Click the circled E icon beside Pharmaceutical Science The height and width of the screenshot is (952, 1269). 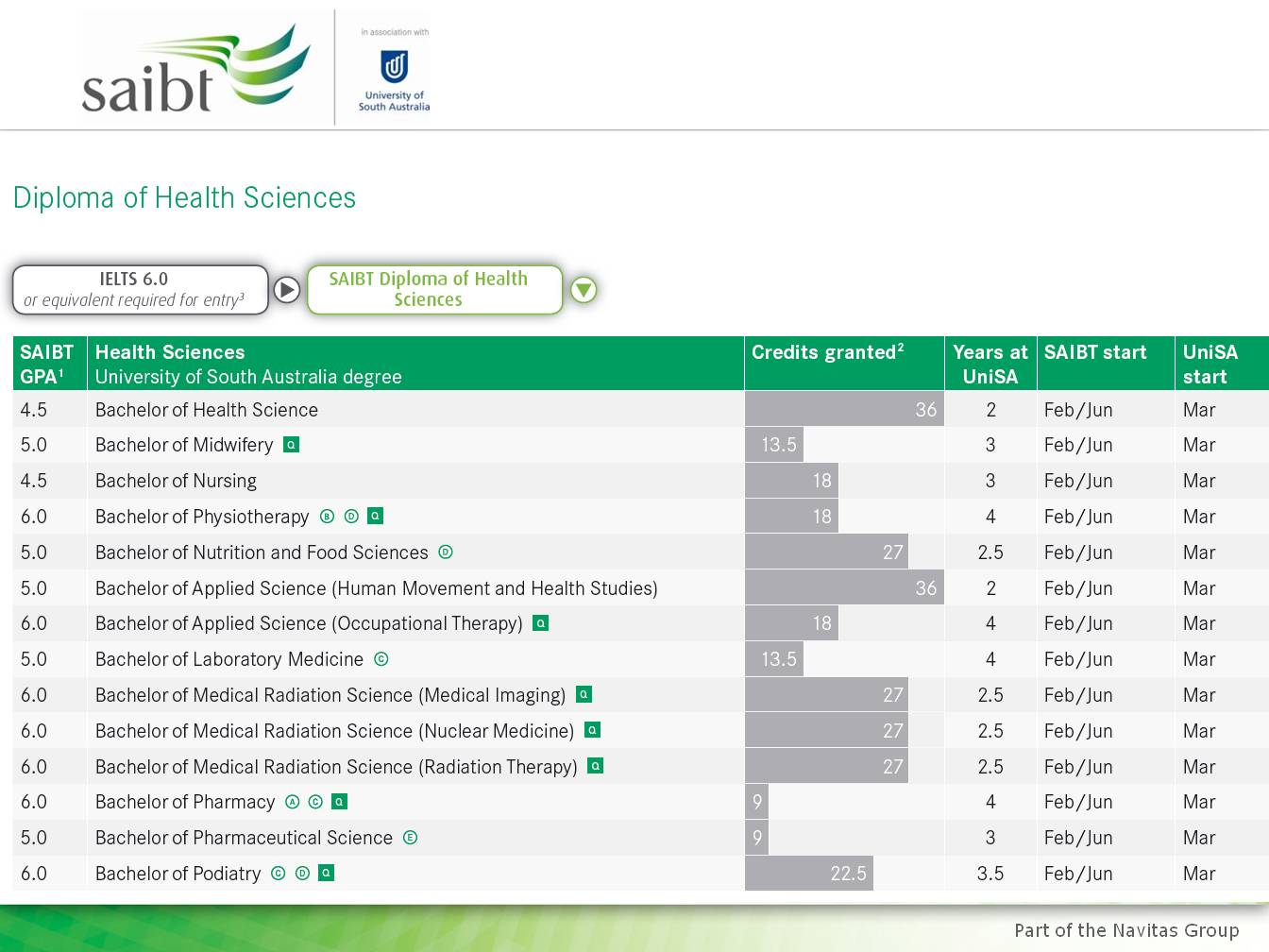point(410,837)
